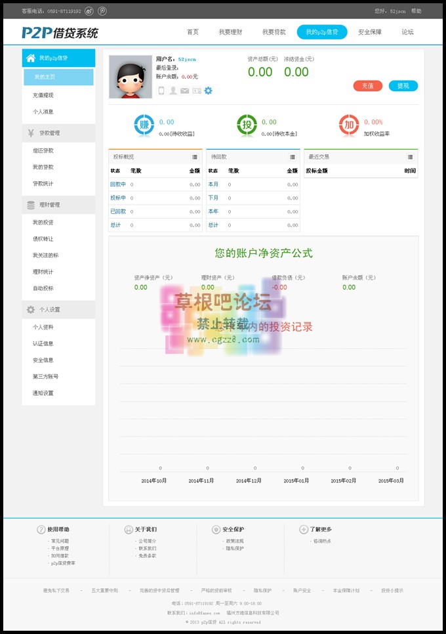Open 自动投标 in sidebar
This screenshot has height=634, width=446.
pyautogui.click(x=43, y=288)
